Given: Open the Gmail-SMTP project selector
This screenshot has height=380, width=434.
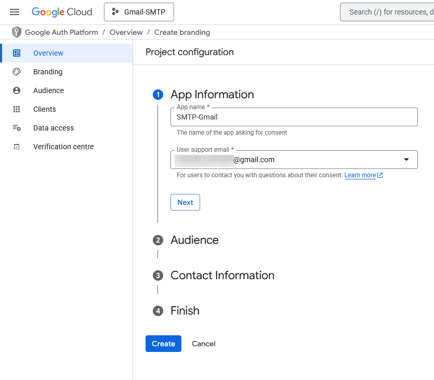Looking at the screenshot, I should tap(139, 11).
